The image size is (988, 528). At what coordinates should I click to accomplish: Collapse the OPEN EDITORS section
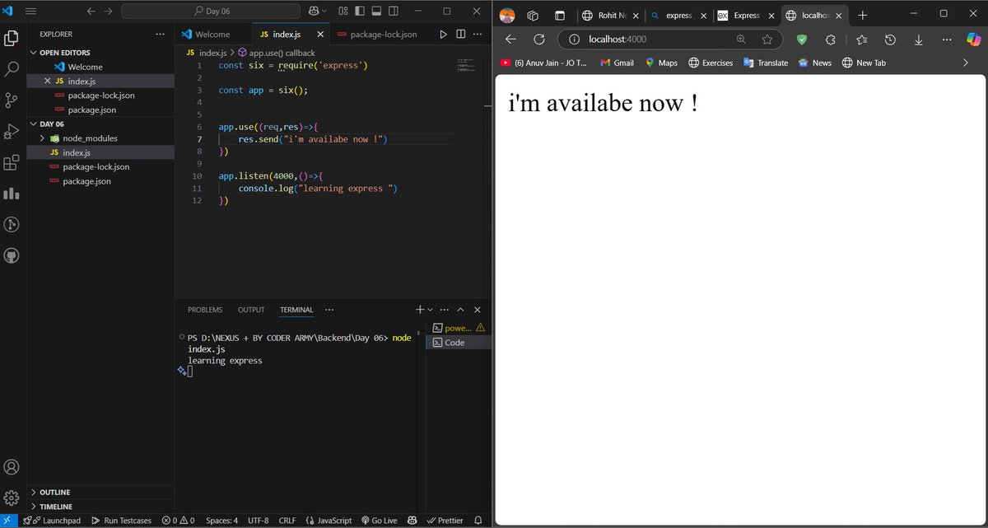pyautogui.click(x=34, y=53)
